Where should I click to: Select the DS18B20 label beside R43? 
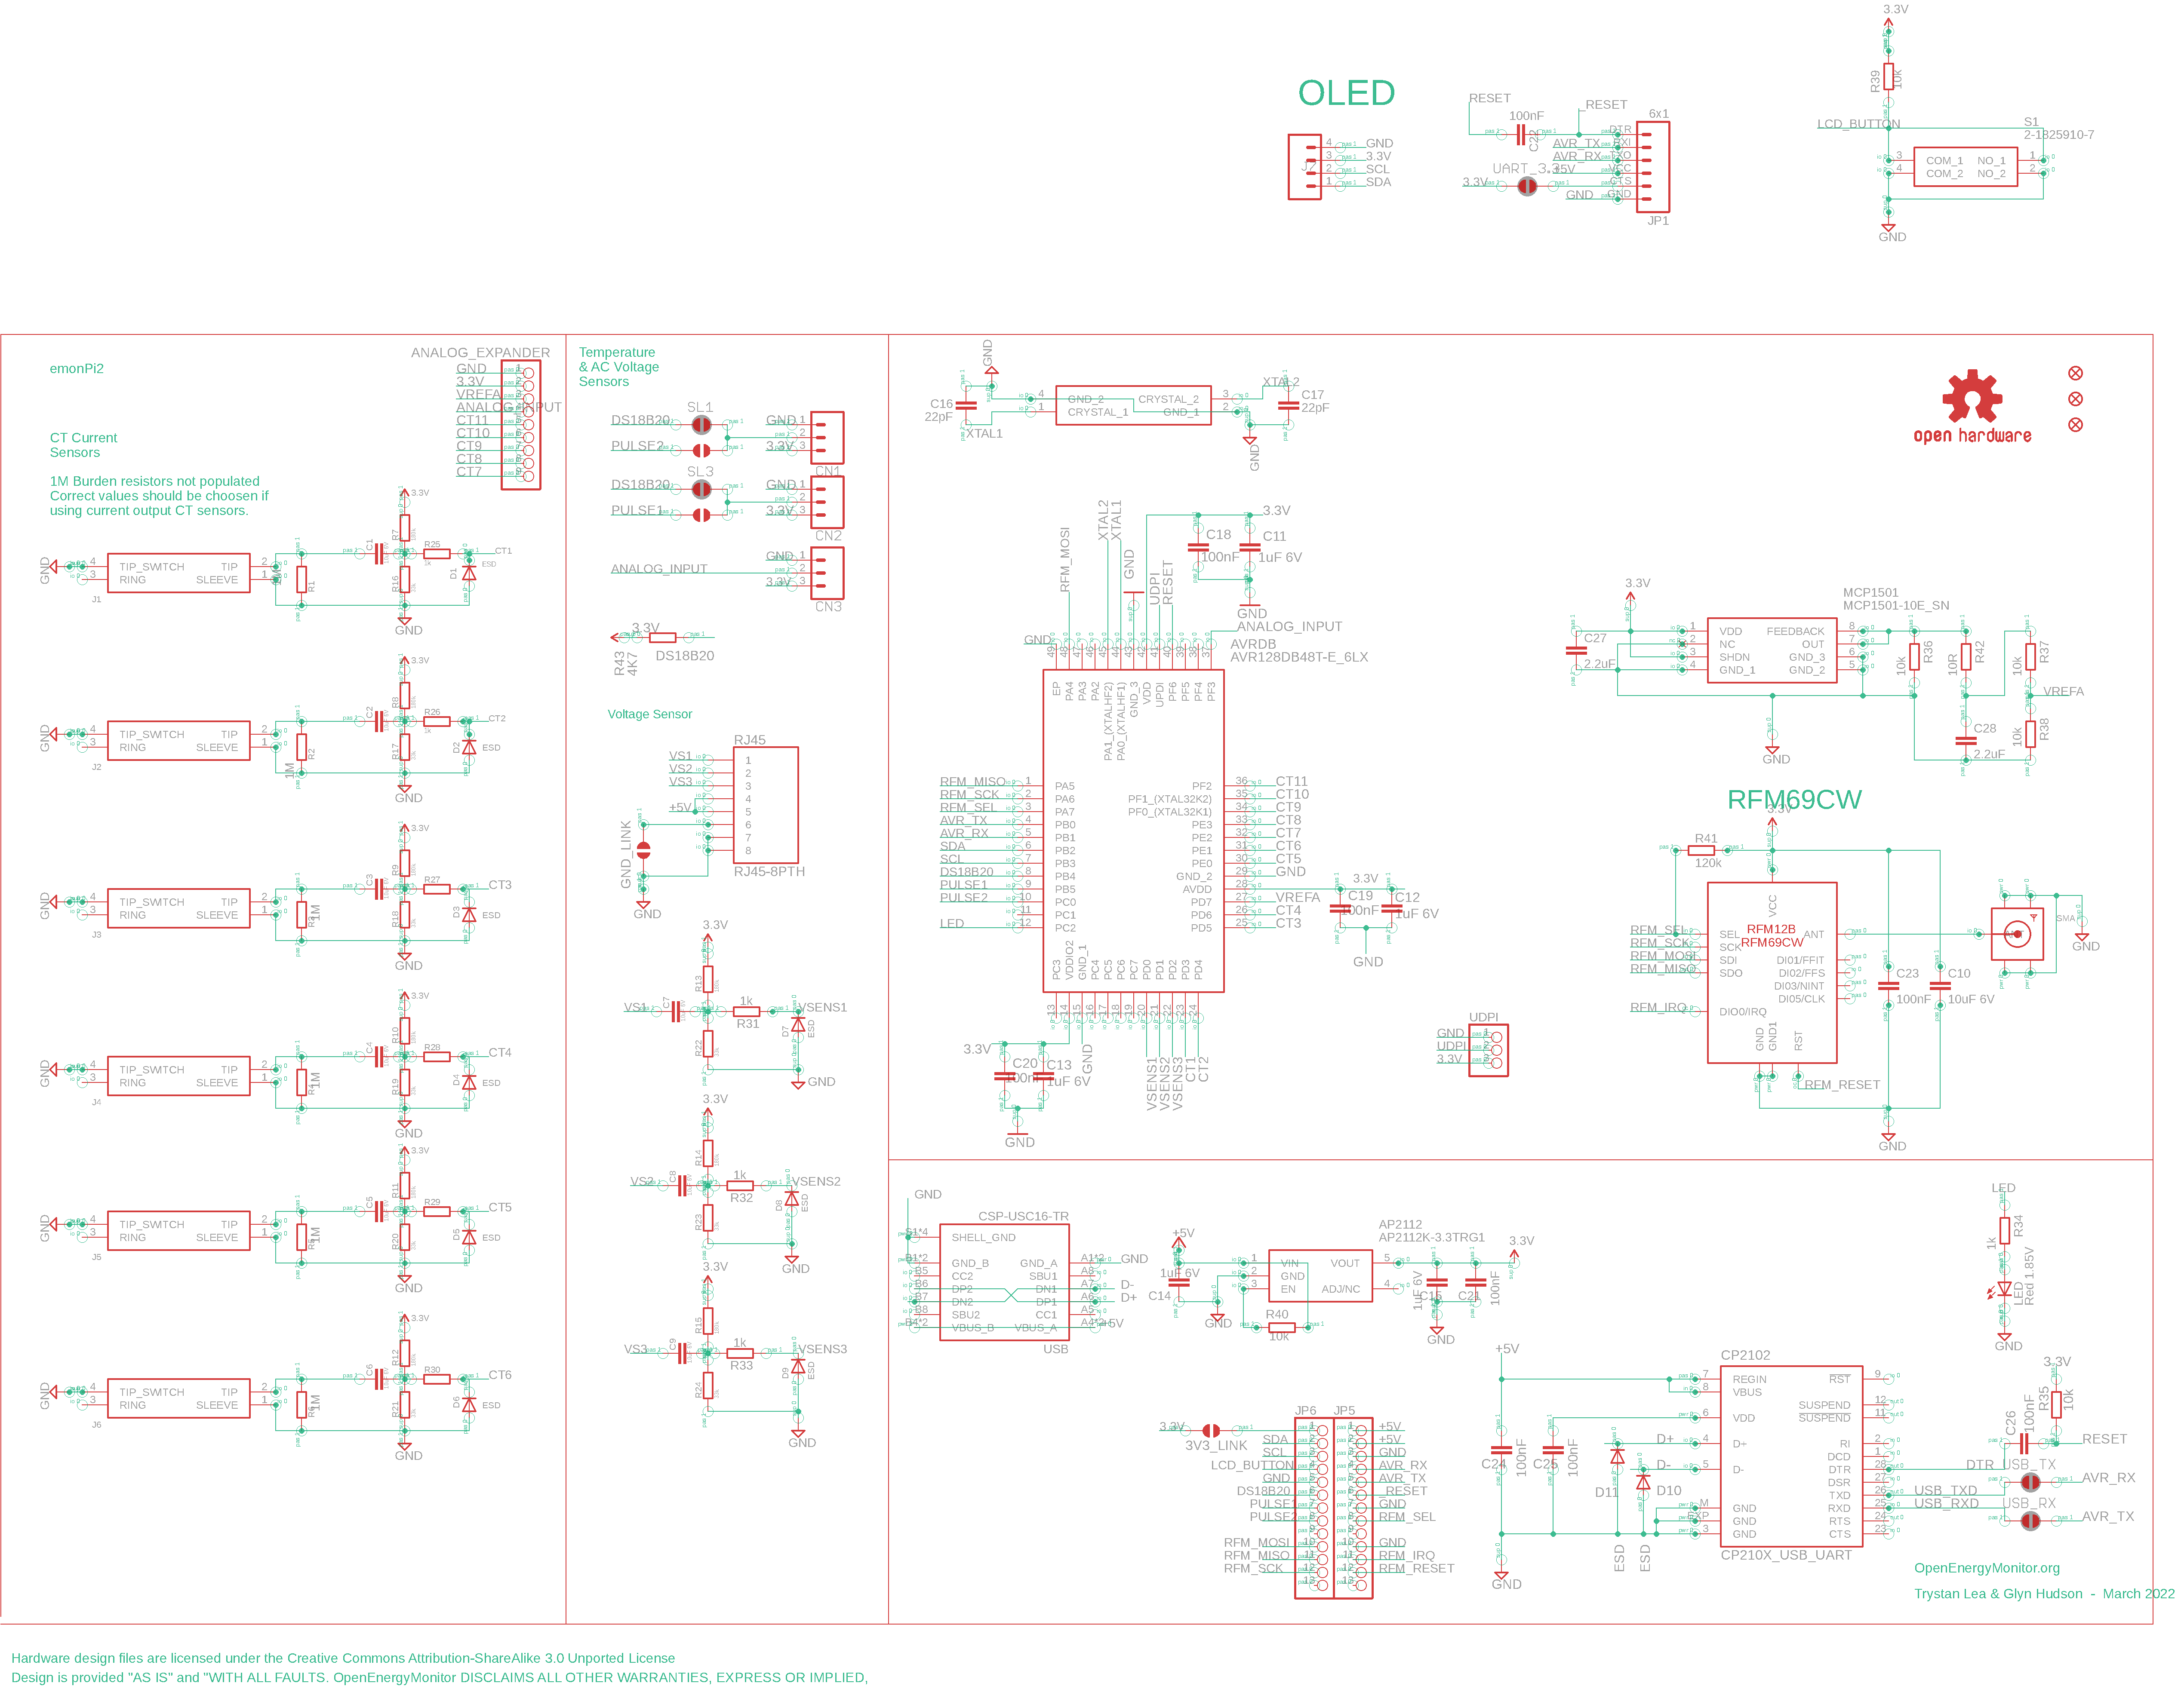point(685,656)
